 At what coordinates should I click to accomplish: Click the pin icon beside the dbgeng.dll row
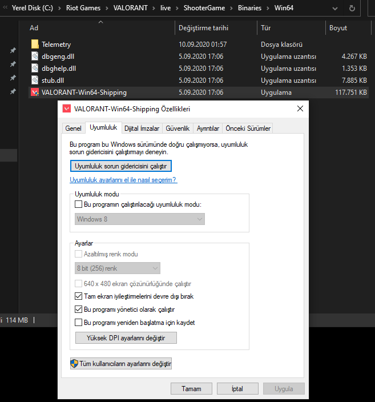13,64
